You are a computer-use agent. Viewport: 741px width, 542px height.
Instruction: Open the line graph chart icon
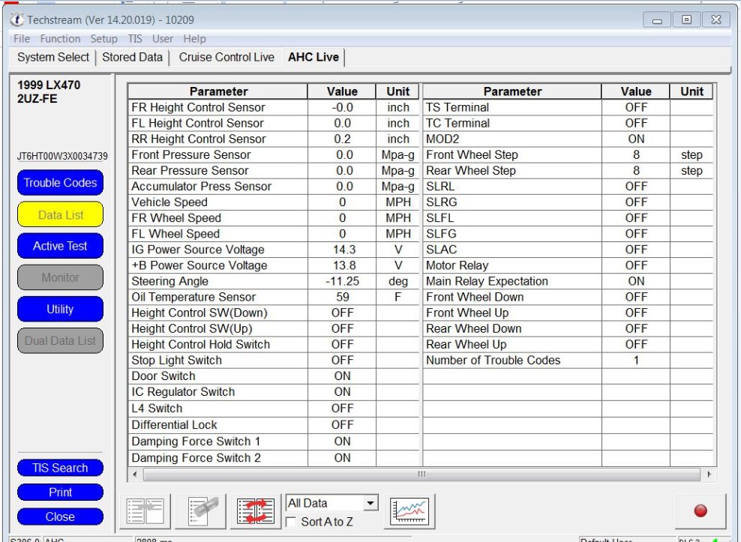tap(409, 511)
